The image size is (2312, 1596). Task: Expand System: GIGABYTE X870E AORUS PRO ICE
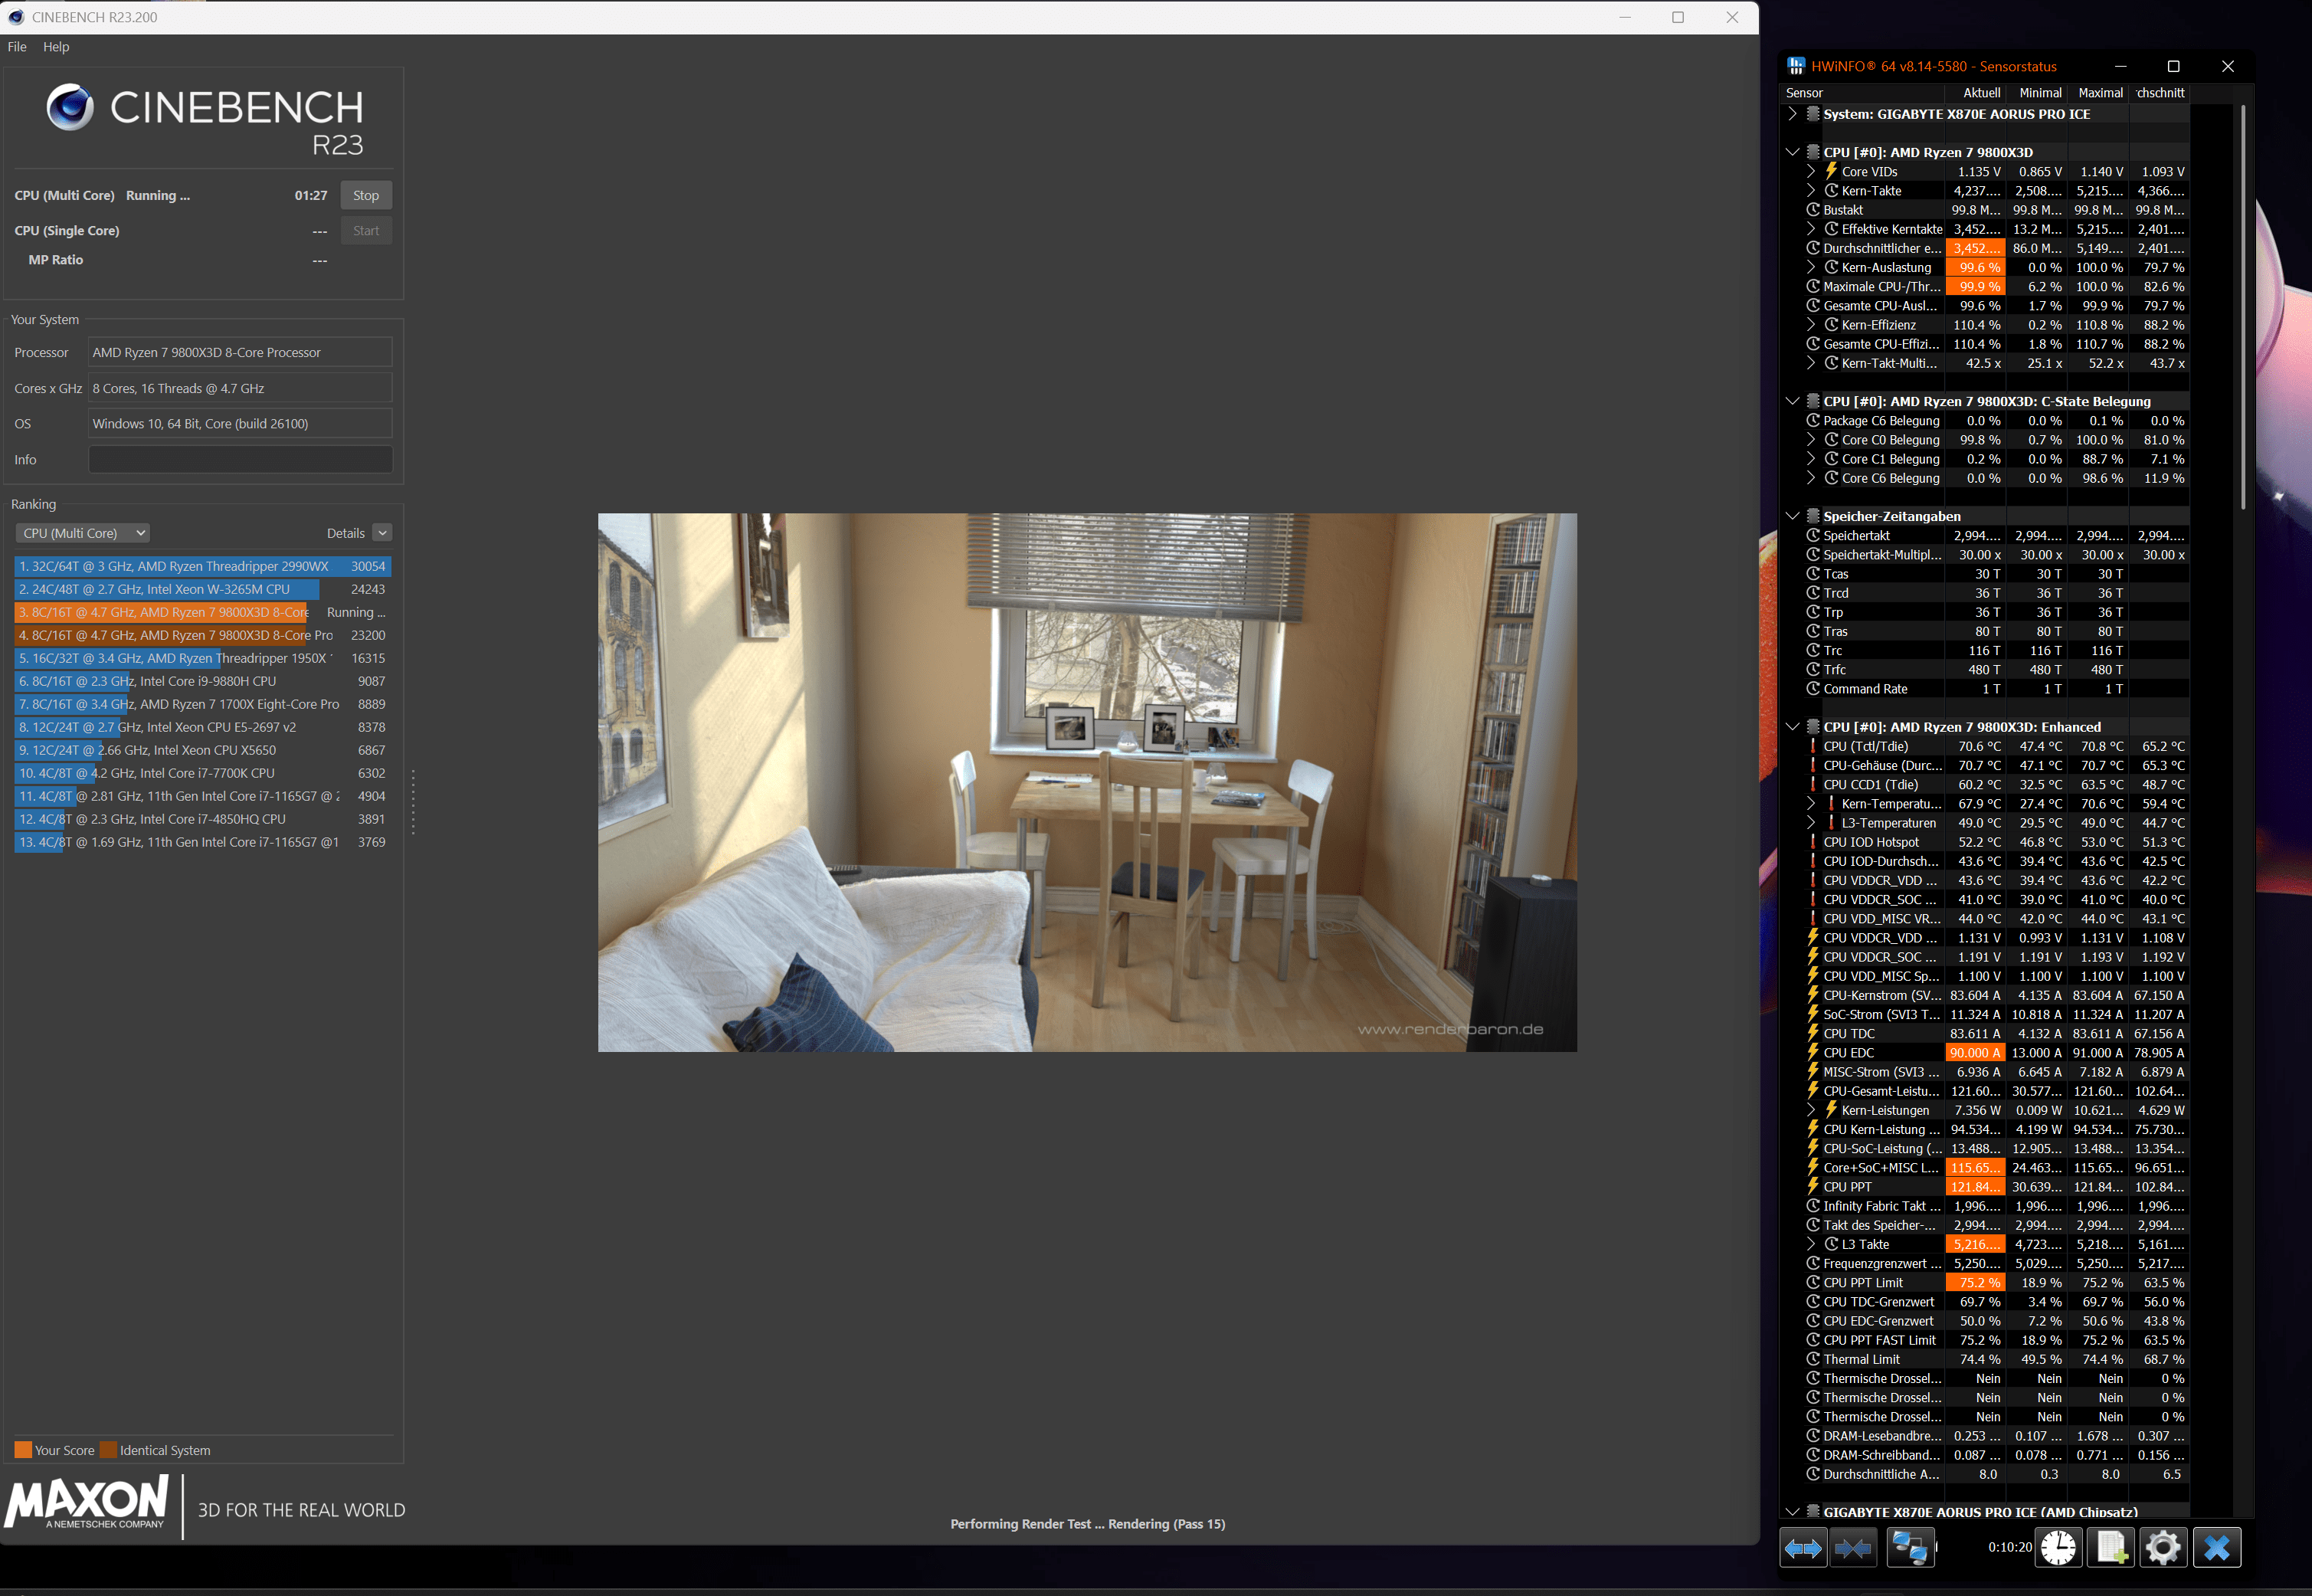1793,114
